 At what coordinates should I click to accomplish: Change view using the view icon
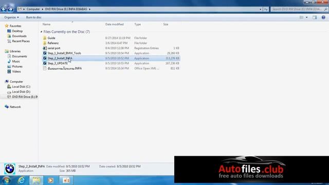[302, 17]
